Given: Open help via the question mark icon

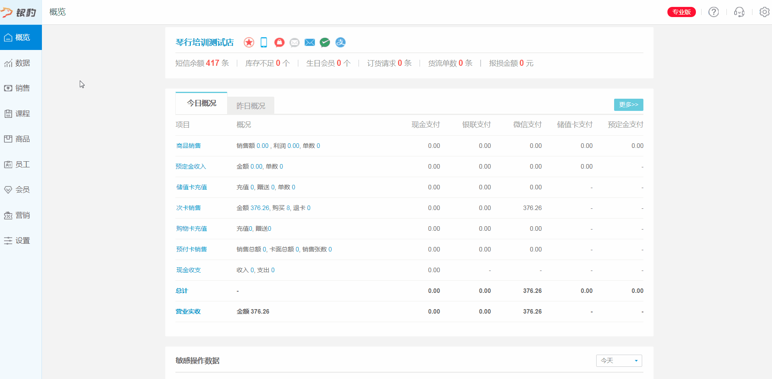Looking at the screenshot, I should 713,12.
